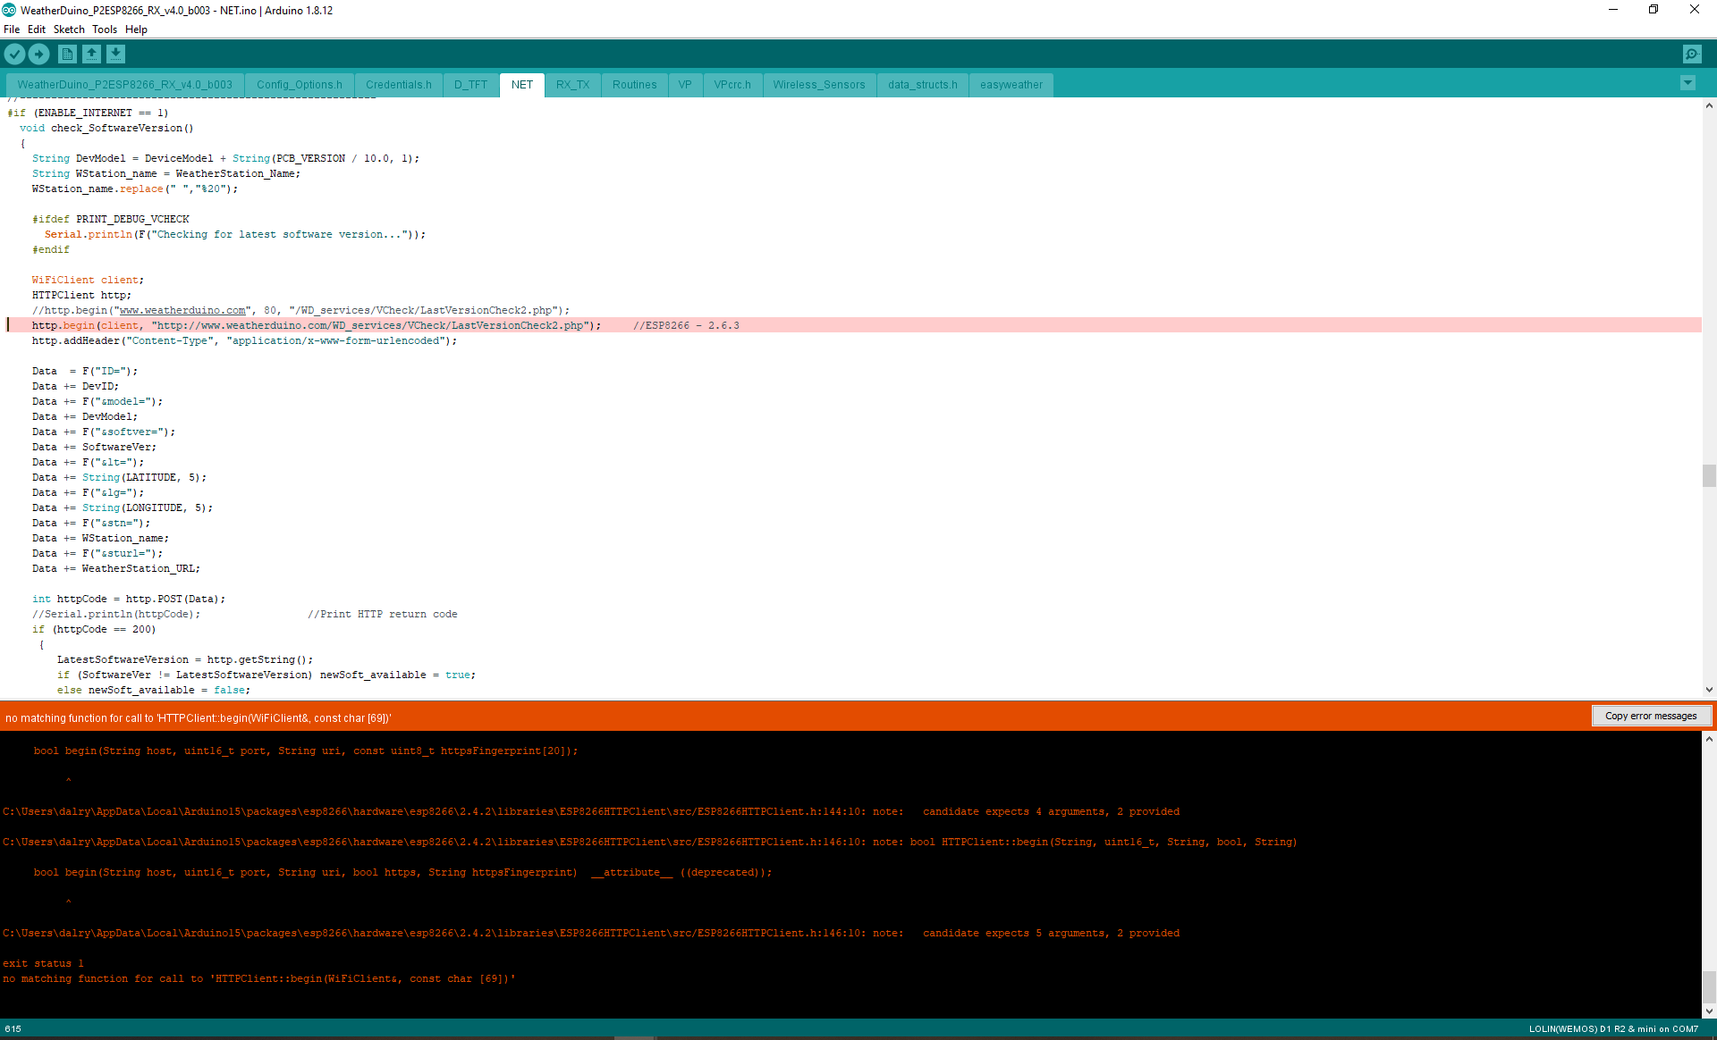
Task: Expand the tab options dropdown arrow
Action: (x=1687, y=83)
